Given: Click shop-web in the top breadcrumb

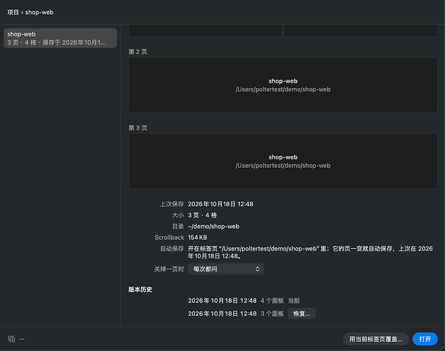Looking at the screenshot, I should click(x=39, y=12).
